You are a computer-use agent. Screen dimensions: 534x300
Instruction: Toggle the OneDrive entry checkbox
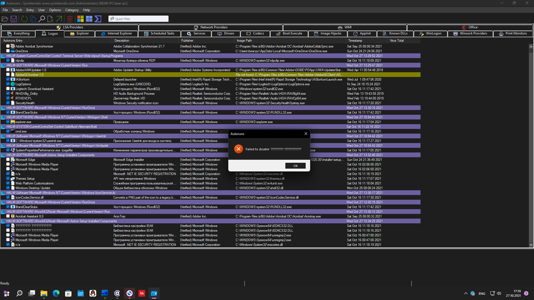(8, 51)
